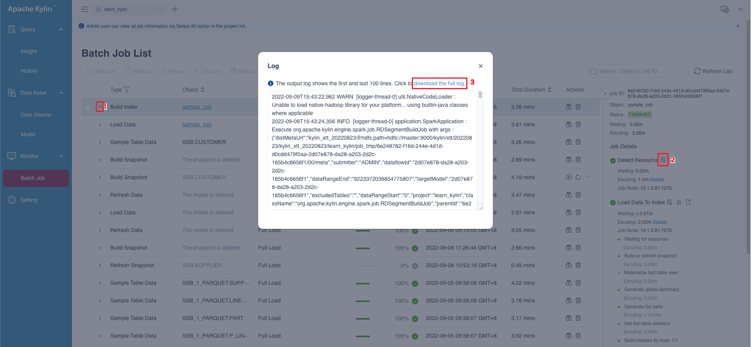Open Batch Job in the sidebar

[x=33, y=178]
